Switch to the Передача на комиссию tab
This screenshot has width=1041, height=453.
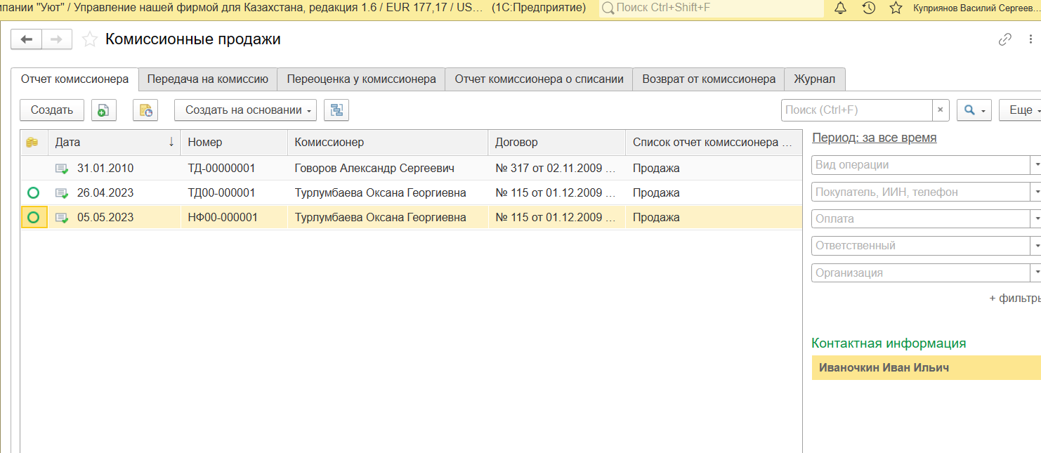click(207, 79)
